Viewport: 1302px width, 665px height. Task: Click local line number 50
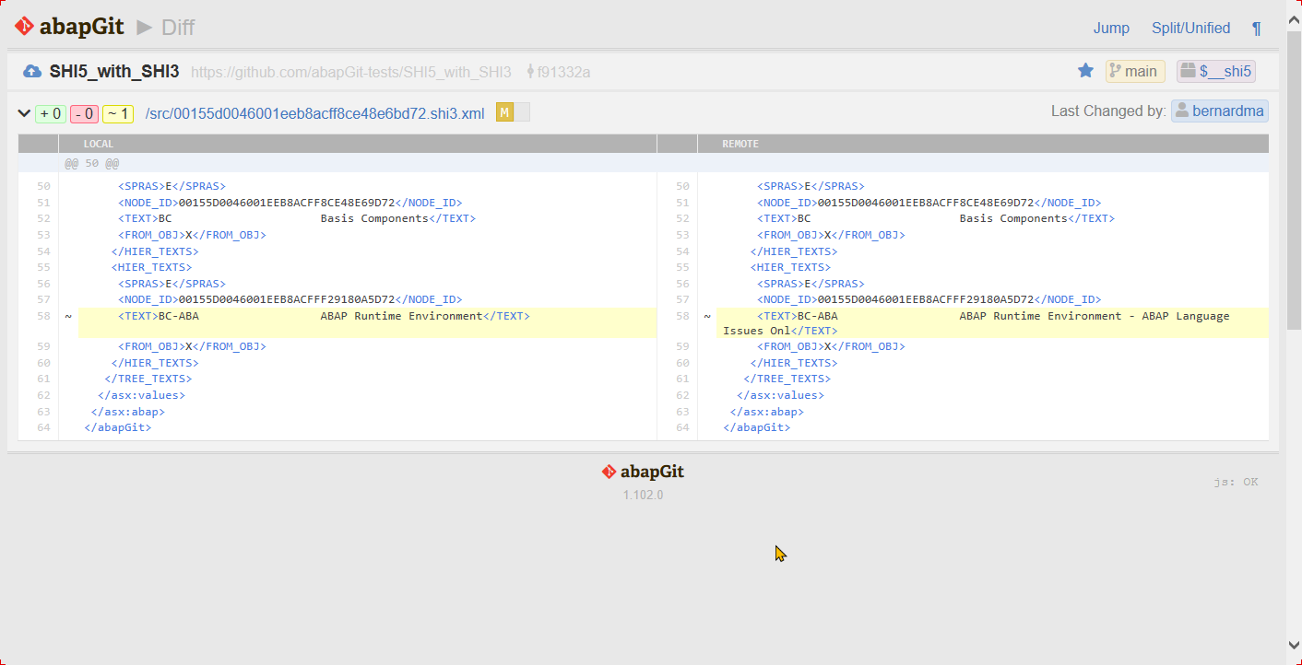(x=43, y=186)
